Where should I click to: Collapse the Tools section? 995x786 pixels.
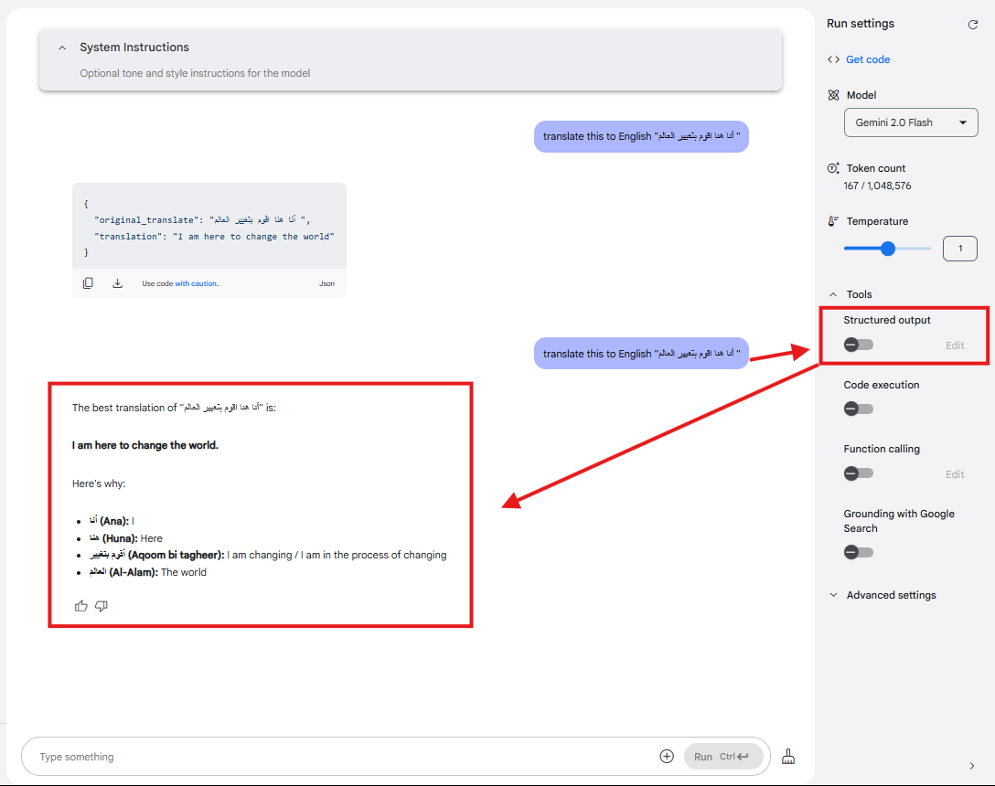(x=833, y=294)
